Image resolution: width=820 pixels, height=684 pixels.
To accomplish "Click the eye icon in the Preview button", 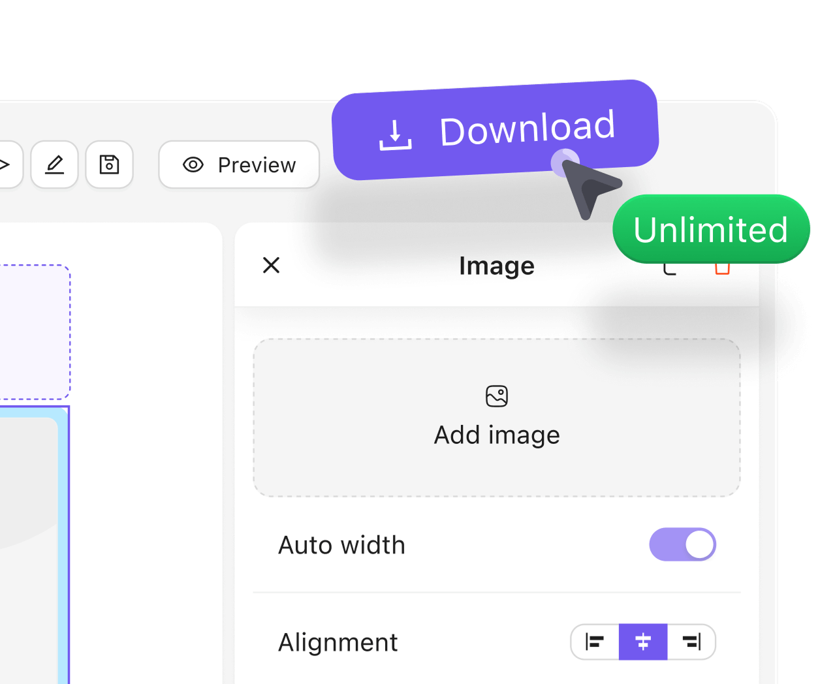I will 193,165.
